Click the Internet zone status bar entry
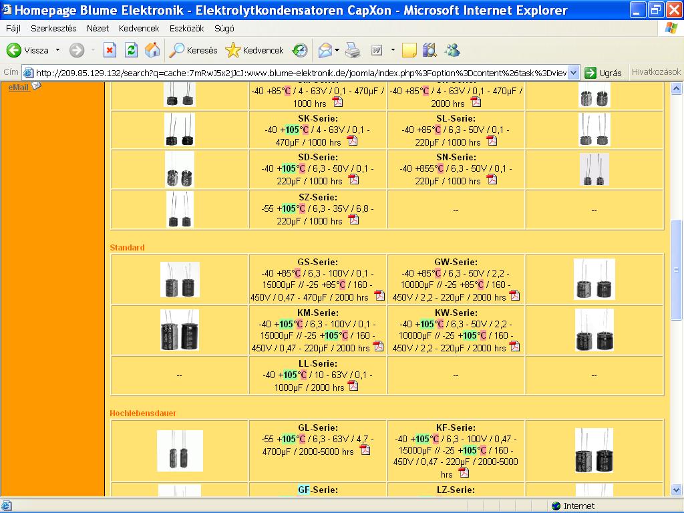 [x=573, y=506]
